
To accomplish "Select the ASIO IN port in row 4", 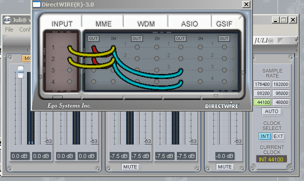I will pyautogui.click(x=200, y=81).
